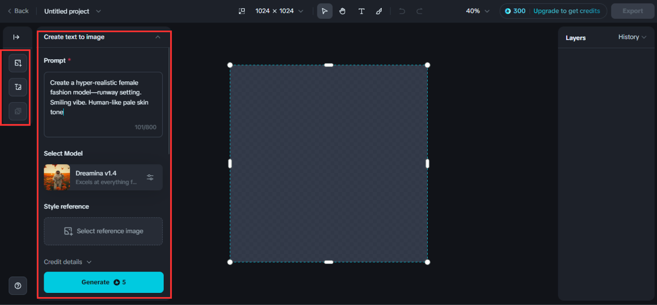
Task: Open the History dropdown
Action: point(632,37)
